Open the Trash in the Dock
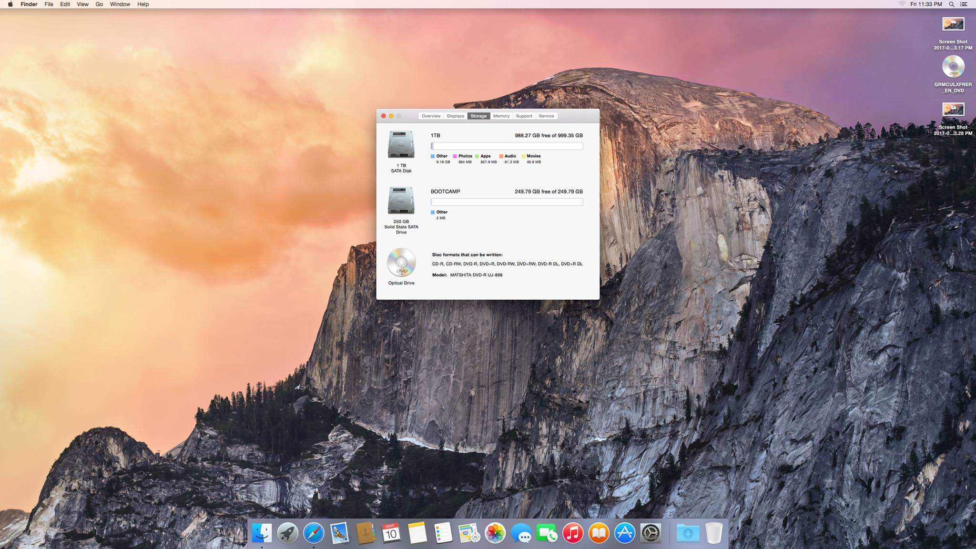 click(x=713, y=533)
